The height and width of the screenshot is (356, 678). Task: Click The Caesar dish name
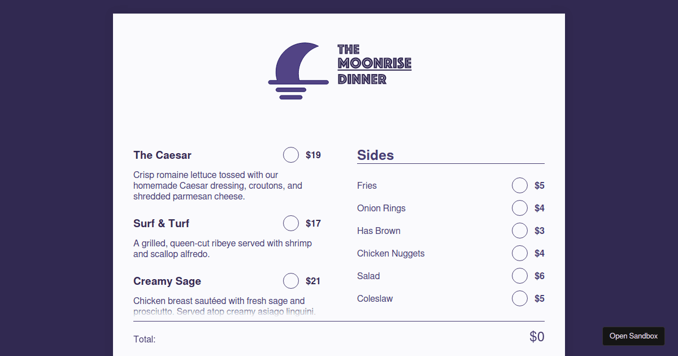click(162, 155)
